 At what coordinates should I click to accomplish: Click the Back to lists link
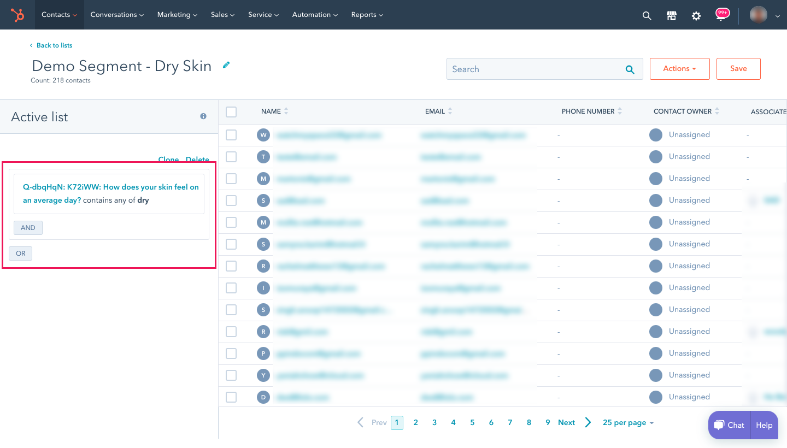[51, 45]
